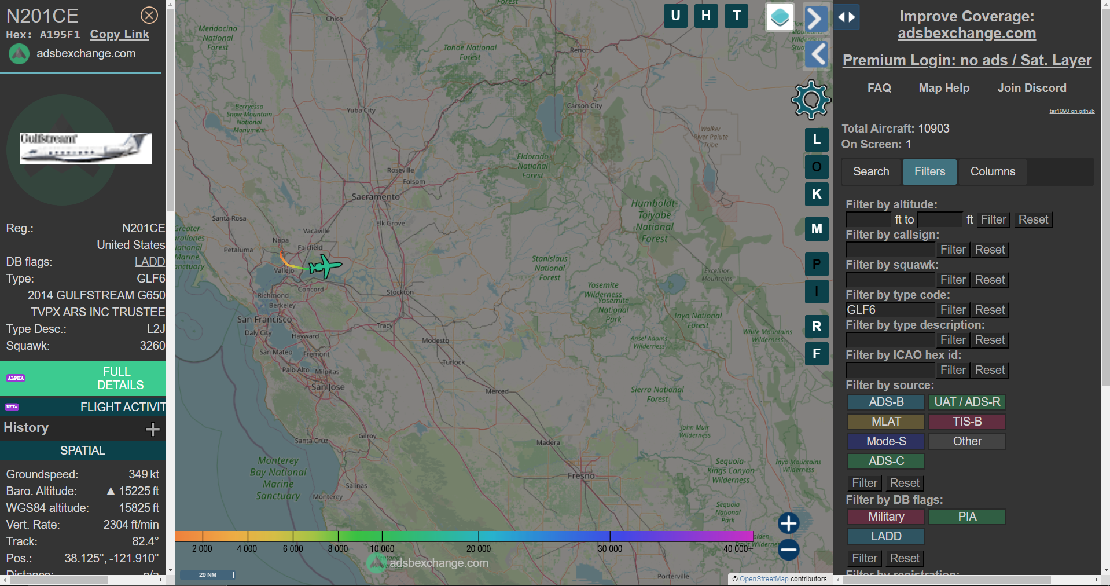Viewport: 1110px width, 586px height.
Task: Click the callsign filter input
Action: [890, 250]
